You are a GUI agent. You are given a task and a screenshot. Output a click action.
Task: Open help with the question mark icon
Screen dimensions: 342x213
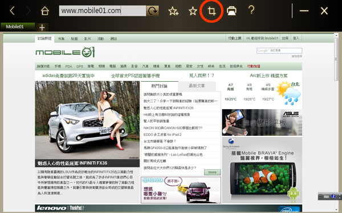click(x=251, y=10)
